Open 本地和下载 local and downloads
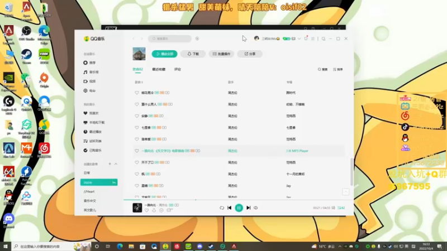The width and height of the screenshot is (447, 251). pos(94,122)
